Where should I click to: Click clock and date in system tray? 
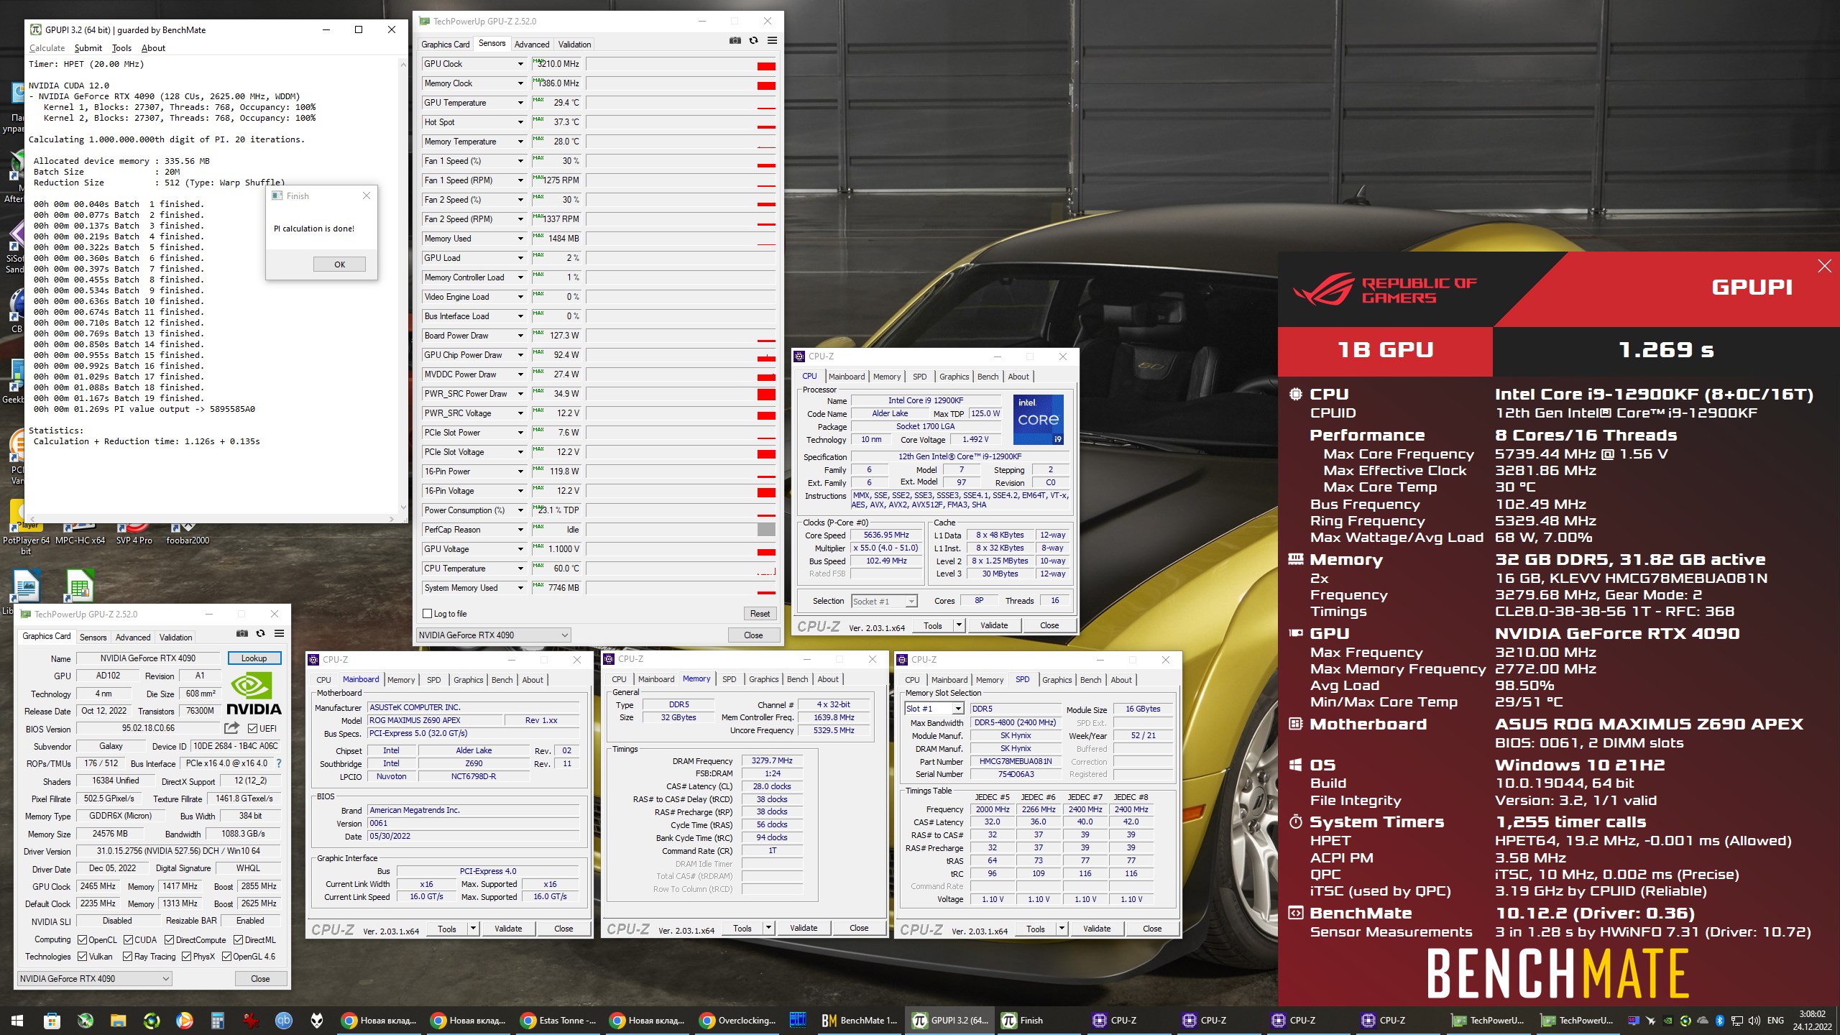tap(1813, 1020)
